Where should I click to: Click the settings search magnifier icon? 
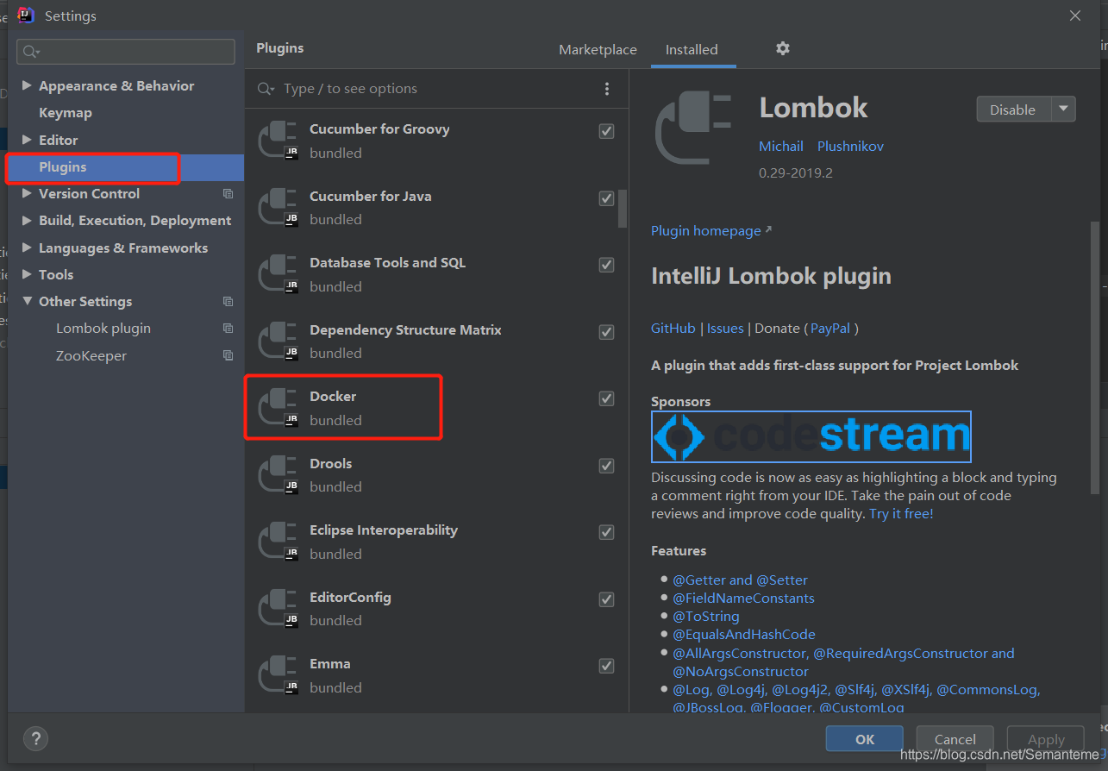point(31,52)
